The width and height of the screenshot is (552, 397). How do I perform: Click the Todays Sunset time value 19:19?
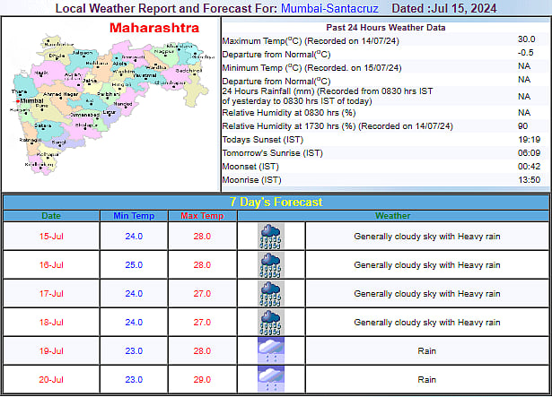tap(528, 140)
